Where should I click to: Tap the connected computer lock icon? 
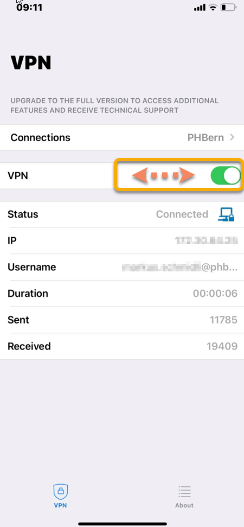coord(226,214)
